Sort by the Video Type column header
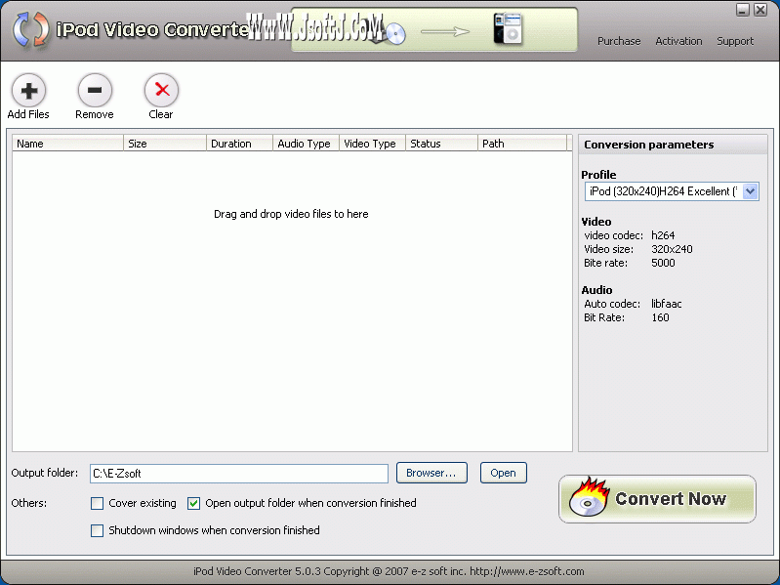780x585 pixels. [x=372, y=144]
